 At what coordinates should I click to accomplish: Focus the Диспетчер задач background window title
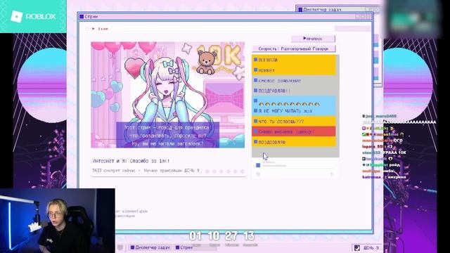[322, 9]
